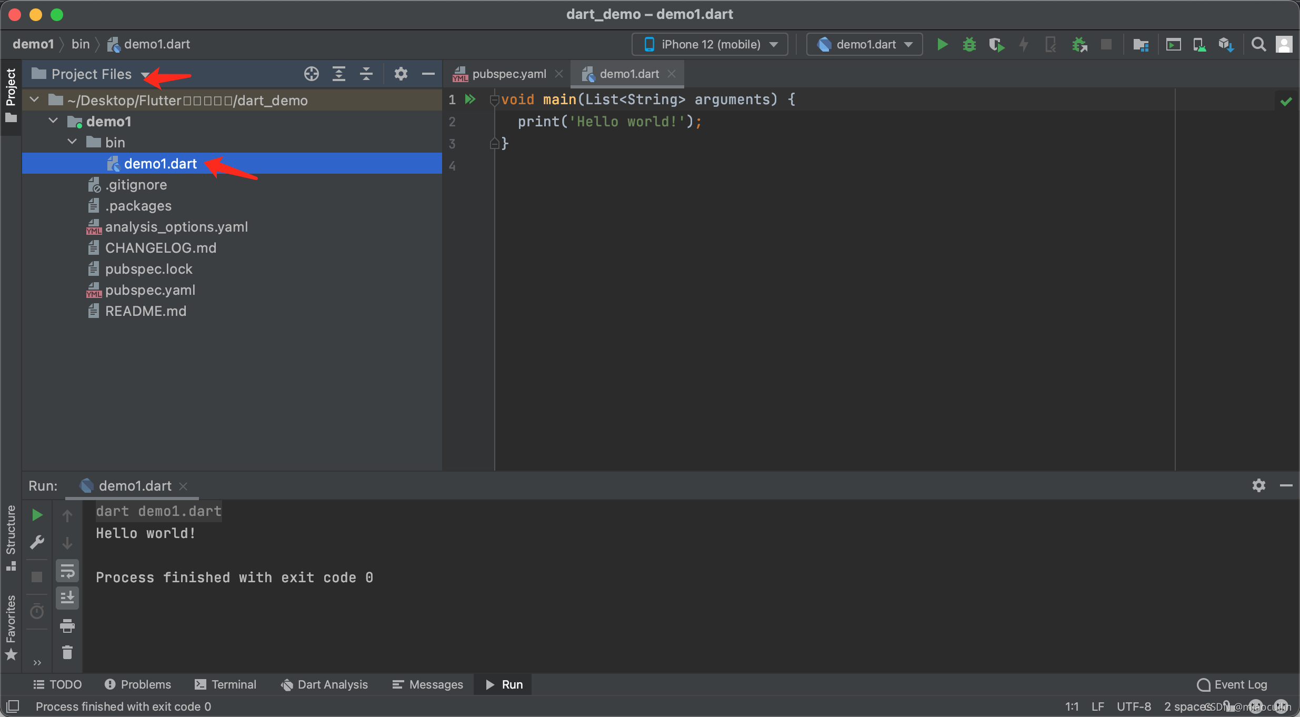Open the Search Everywhere magnifier icon

[x=1258, y=44]
